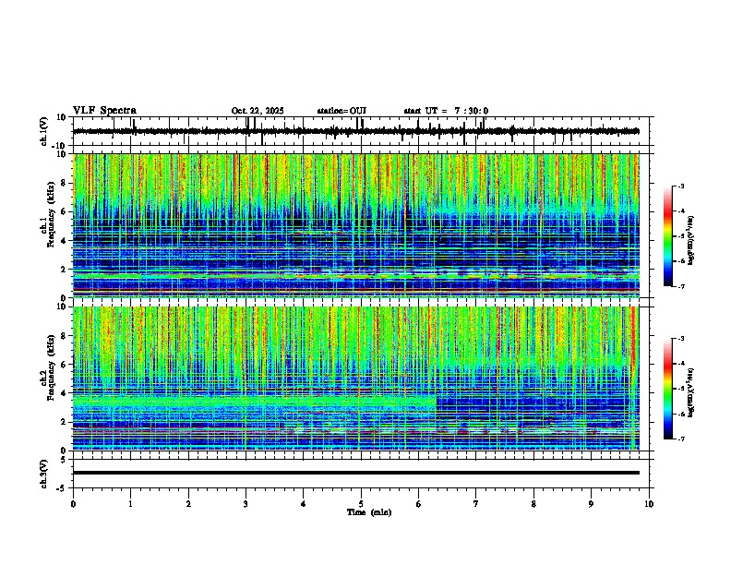Click the "7" tick label on Time axis
This screenshot has height=565, width=731.
(x=476, y=504)
